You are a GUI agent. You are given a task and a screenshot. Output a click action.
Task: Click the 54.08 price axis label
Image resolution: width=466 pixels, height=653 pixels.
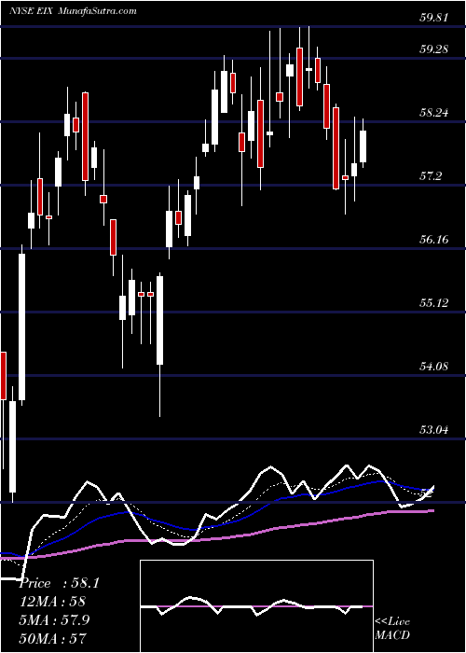click(x=433, y=367)
